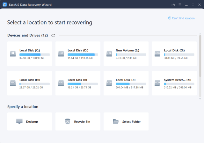Click the I: drive usage bar

83,84
